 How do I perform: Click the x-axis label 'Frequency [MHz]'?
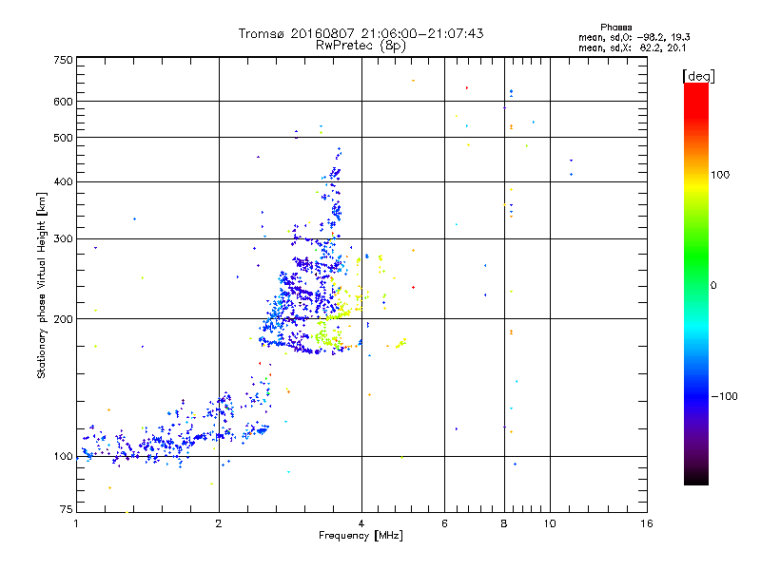pyautogui.click(x=361, y=536)
